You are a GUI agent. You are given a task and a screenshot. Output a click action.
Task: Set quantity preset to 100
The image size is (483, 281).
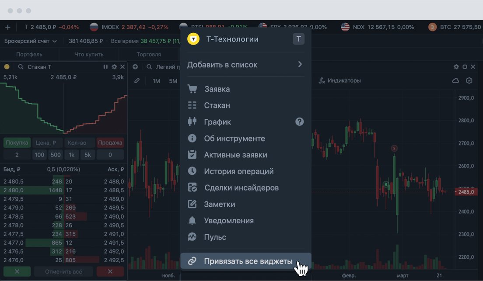39,155
